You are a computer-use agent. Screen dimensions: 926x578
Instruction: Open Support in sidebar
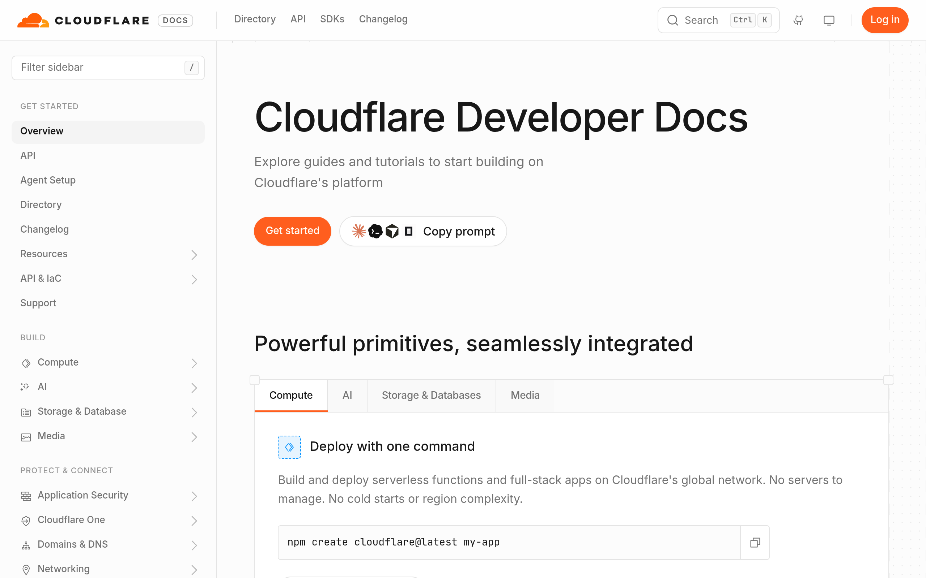(38, 303)
